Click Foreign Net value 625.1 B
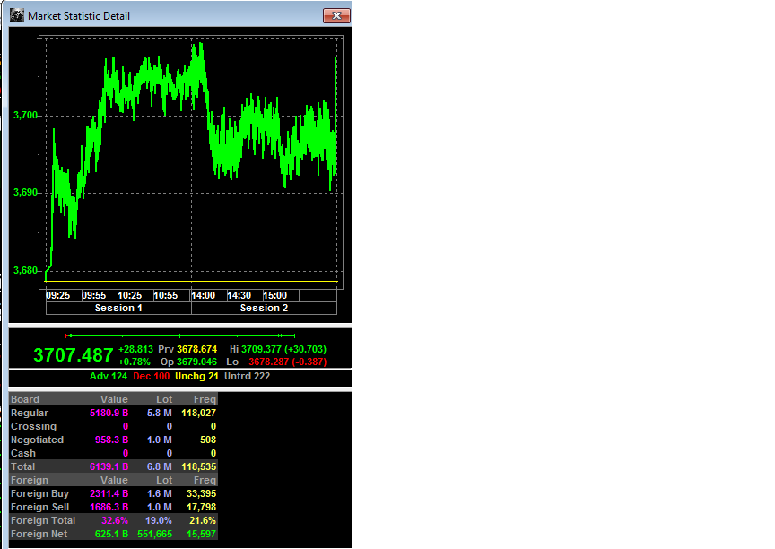This screenshot has height=549, width=775. [112, 534]
